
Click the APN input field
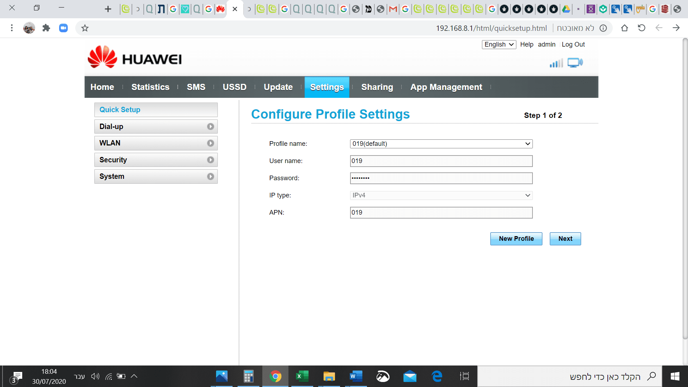point(441,212)
